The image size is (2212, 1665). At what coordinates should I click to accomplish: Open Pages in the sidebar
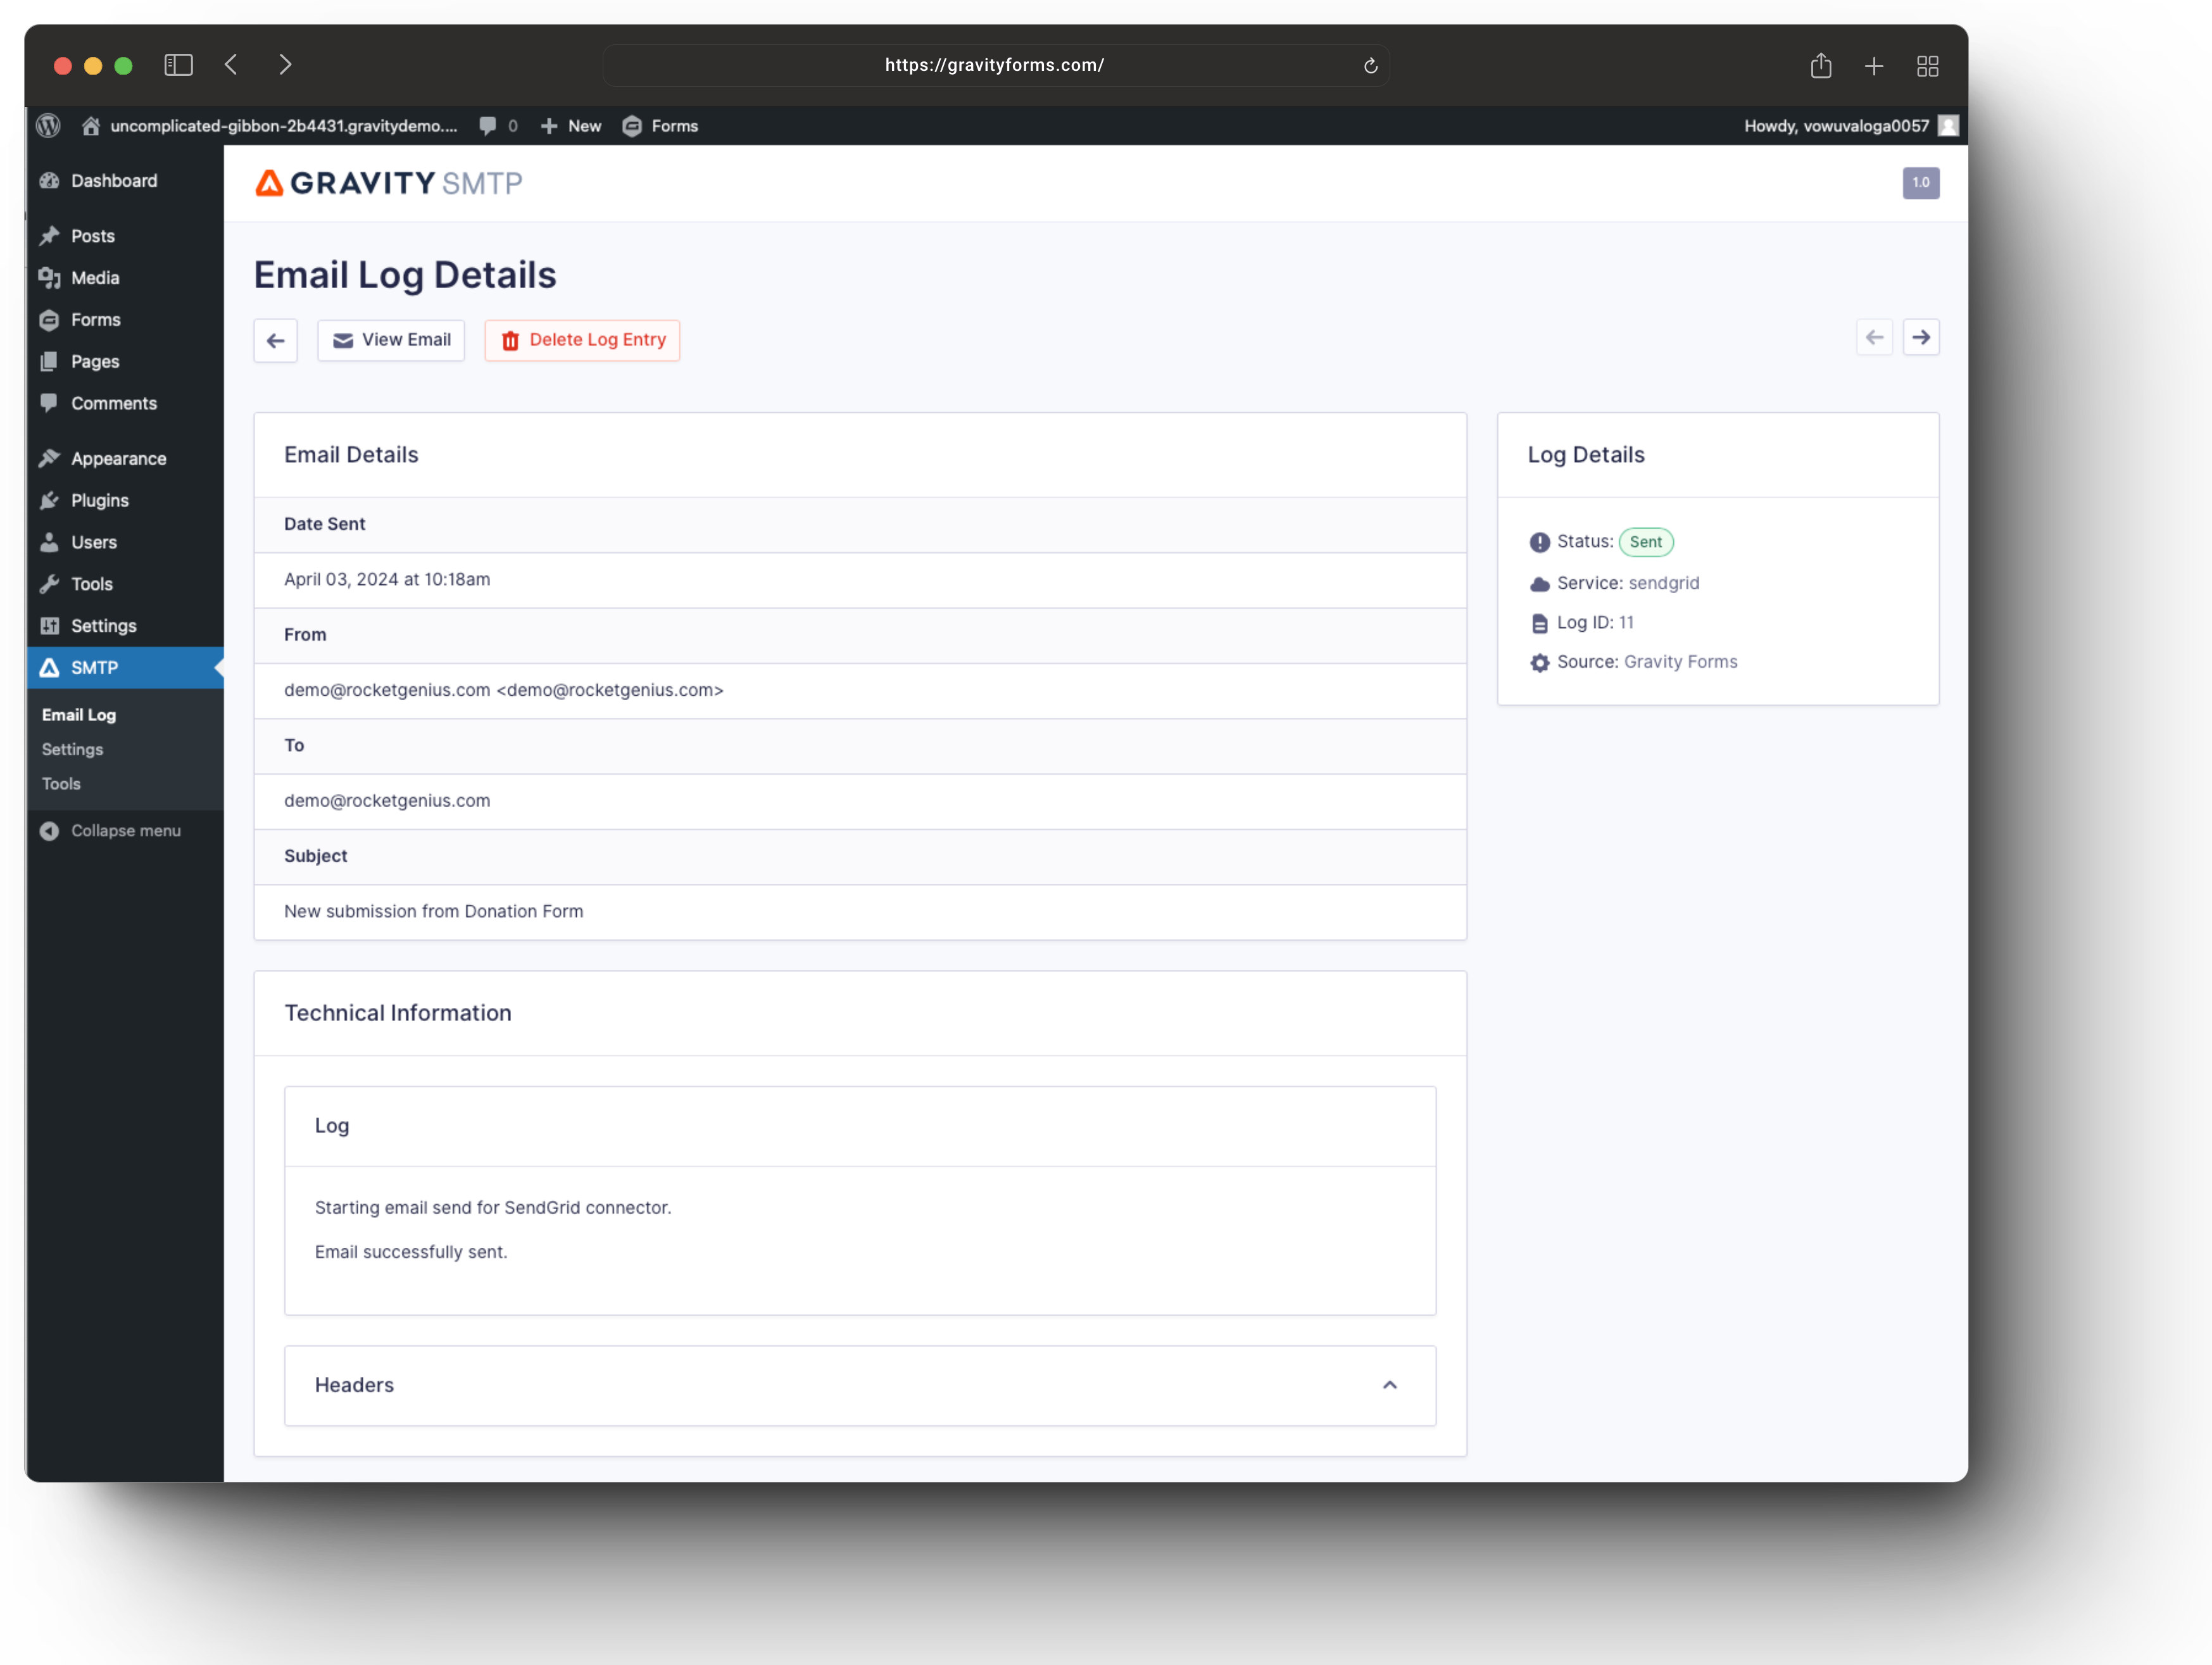point(95,362)
